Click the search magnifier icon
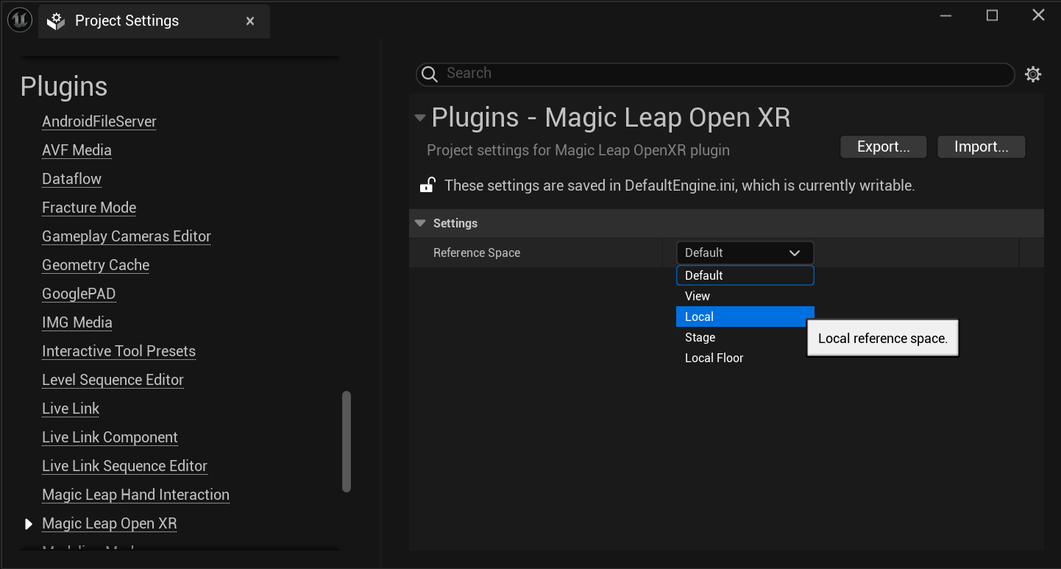 [x=430, y=74]
